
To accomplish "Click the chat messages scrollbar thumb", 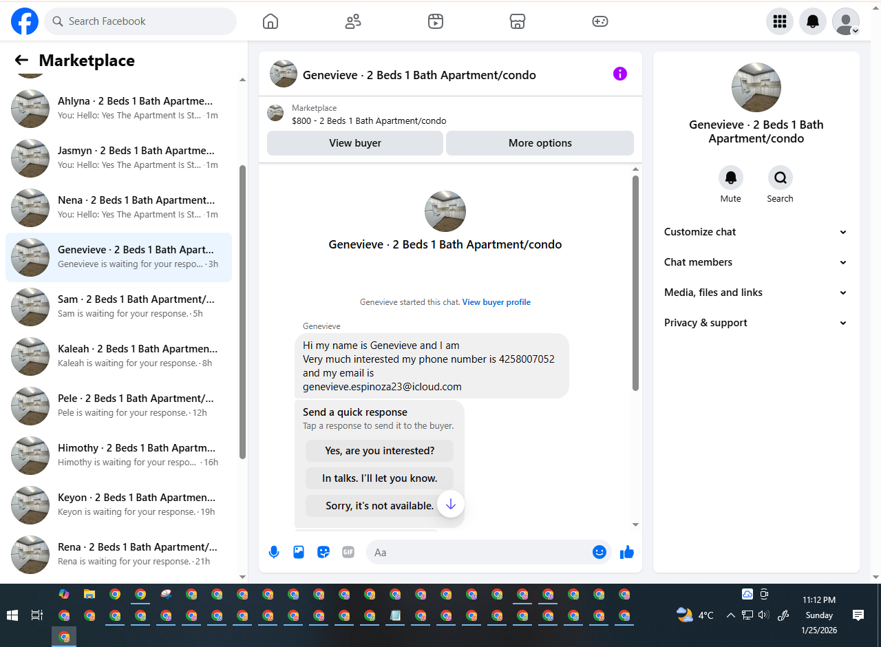I will [635, 283].
